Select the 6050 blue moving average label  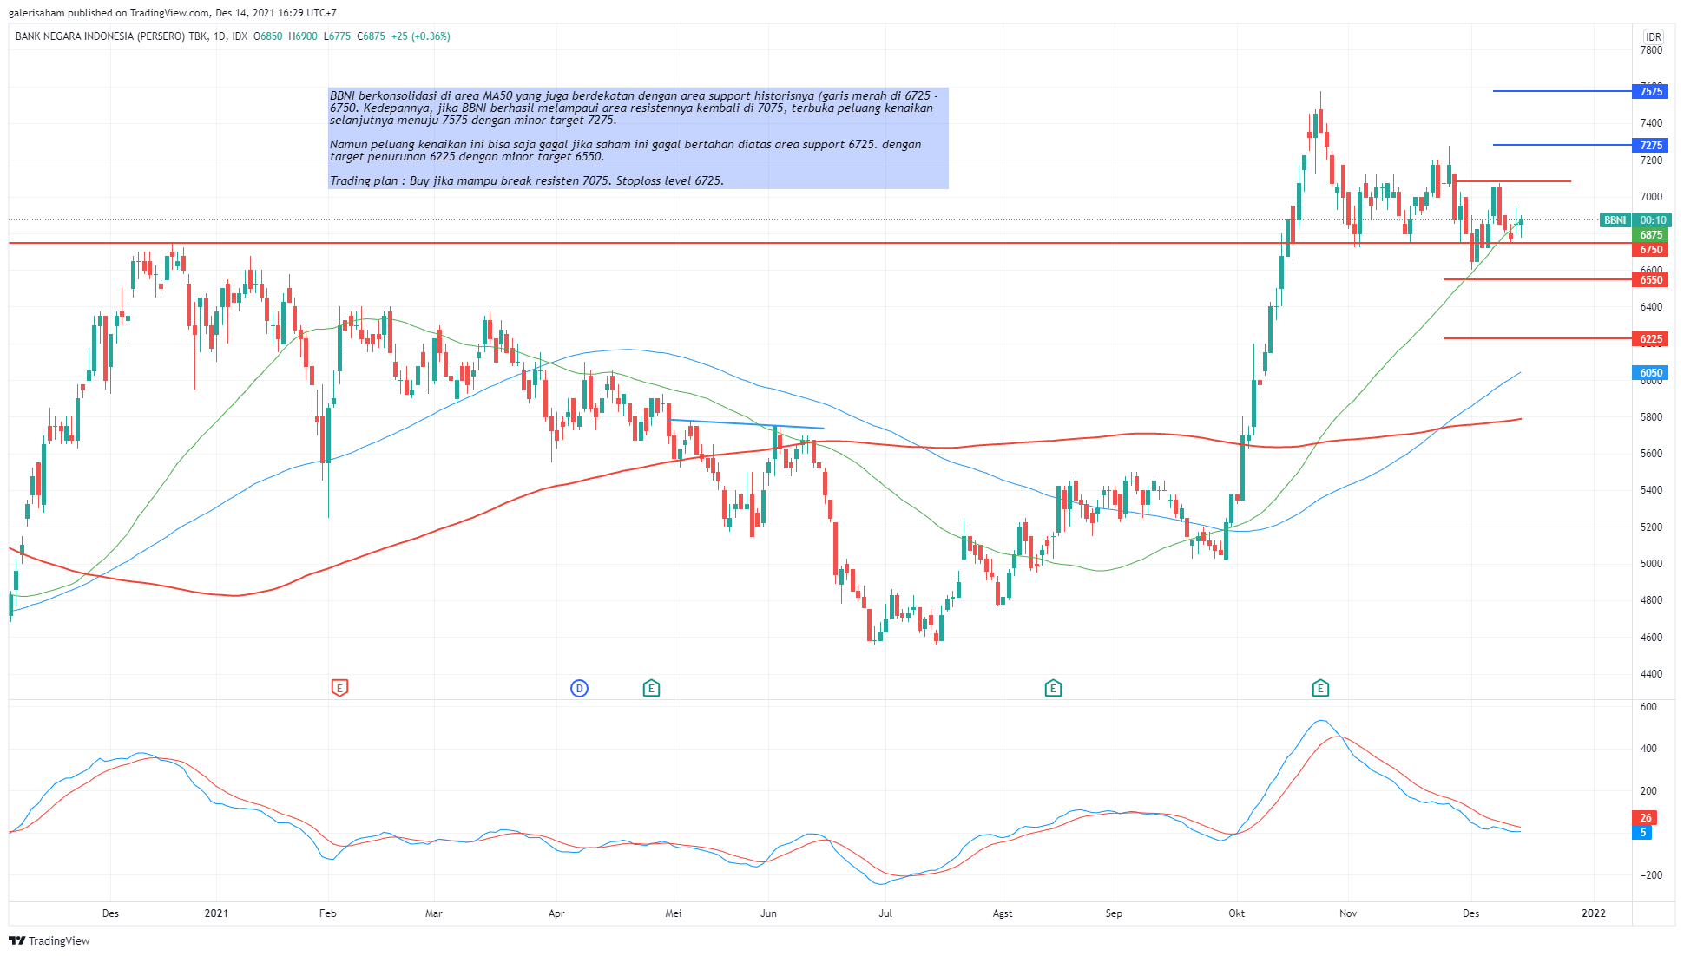[x=1650, y=372]
